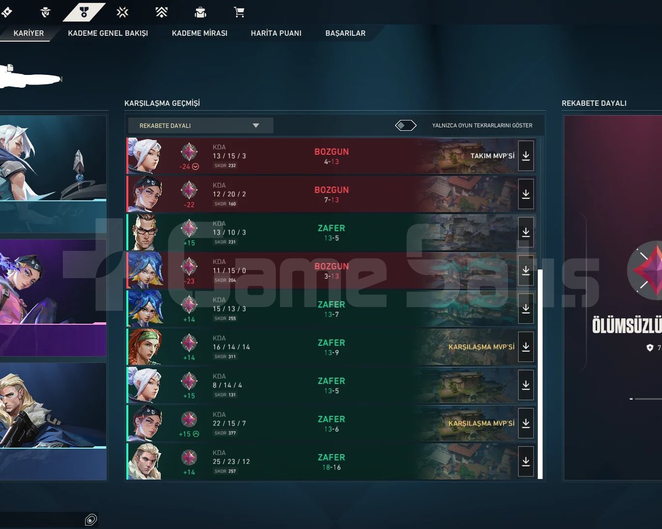
Task: Click the Karşılaşma Geçmişi heading
Action: point(162,103)
